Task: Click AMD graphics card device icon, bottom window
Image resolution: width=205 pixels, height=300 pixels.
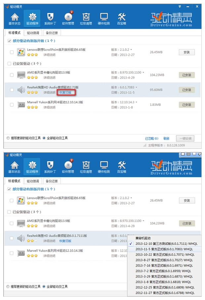Action: click(21, 223)
